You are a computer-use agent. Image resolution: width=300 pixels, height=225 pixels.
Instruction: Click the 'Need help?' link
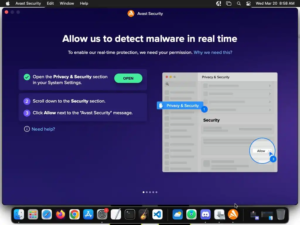click(43, 129)
